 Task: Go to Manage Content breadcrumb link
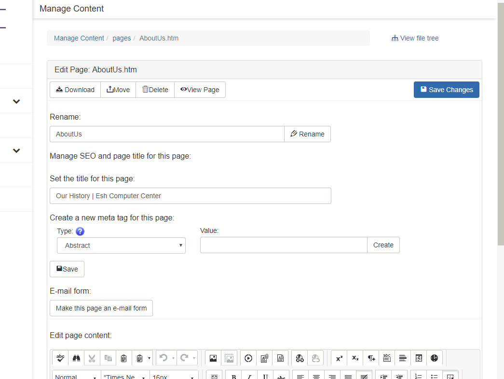[x=79, y=38]
